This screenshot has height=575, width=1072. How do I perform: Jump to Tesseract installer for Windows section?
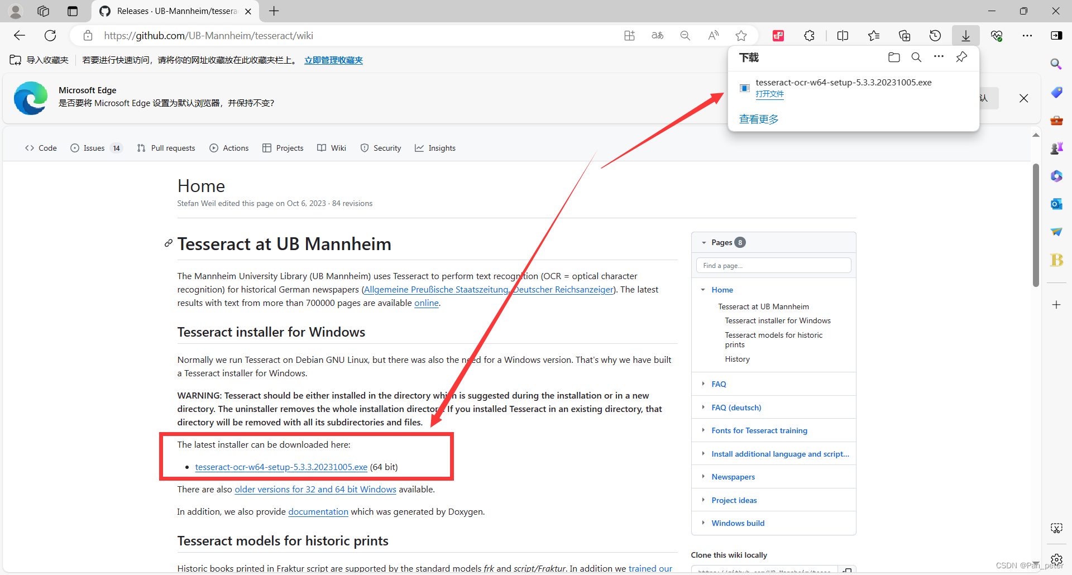tap(778, 320)
